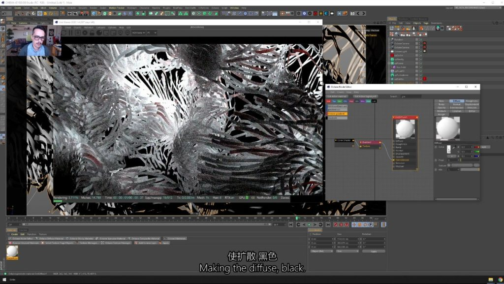This screenshot has height=284, width=504.
Task: Toggle the xpEmitter enable checkmark
Action: [421, 79]
